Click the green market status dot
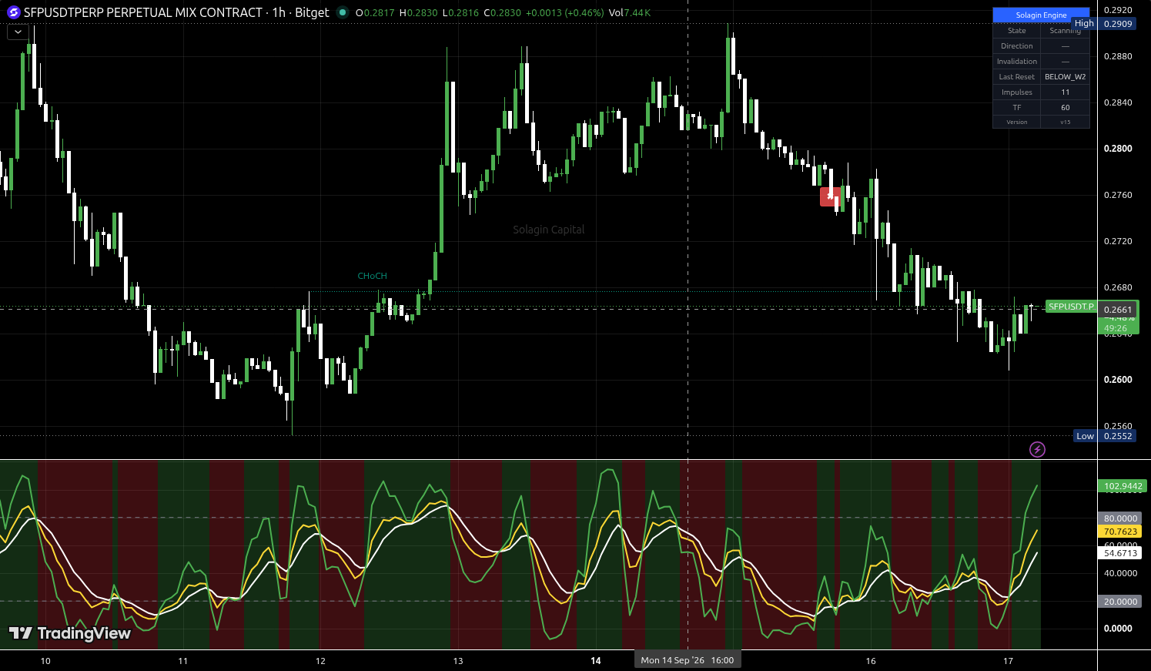 [x=343, y=12]
